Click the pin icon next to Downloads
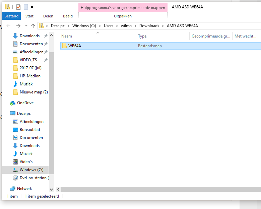 coord(46,36)
